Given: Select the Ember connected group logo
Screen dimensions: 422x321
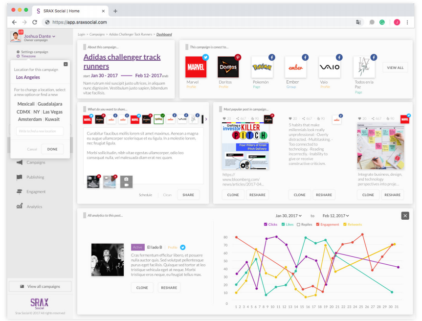Looking at the screenshot, I should pyautogui.click(x=295, y=67).
